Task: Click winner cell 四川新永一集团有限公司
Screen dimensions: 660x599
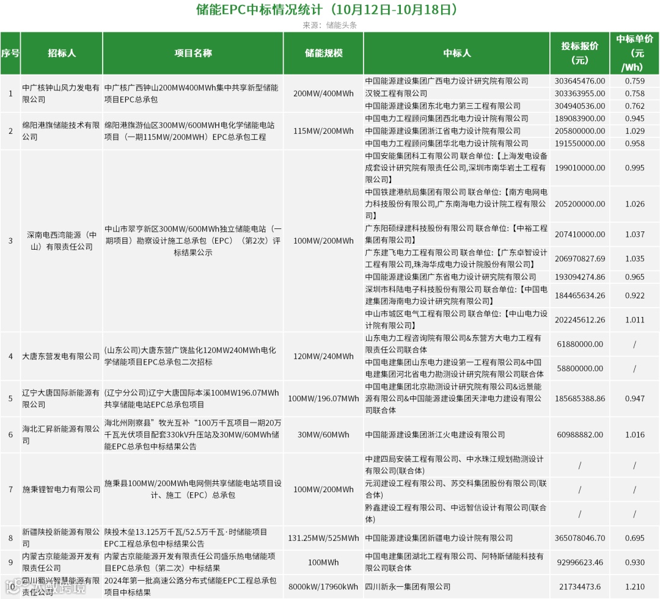Action: [408, 587]
